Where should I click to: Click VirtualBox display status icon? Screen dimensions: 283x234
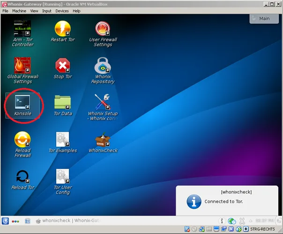(216, 229)
